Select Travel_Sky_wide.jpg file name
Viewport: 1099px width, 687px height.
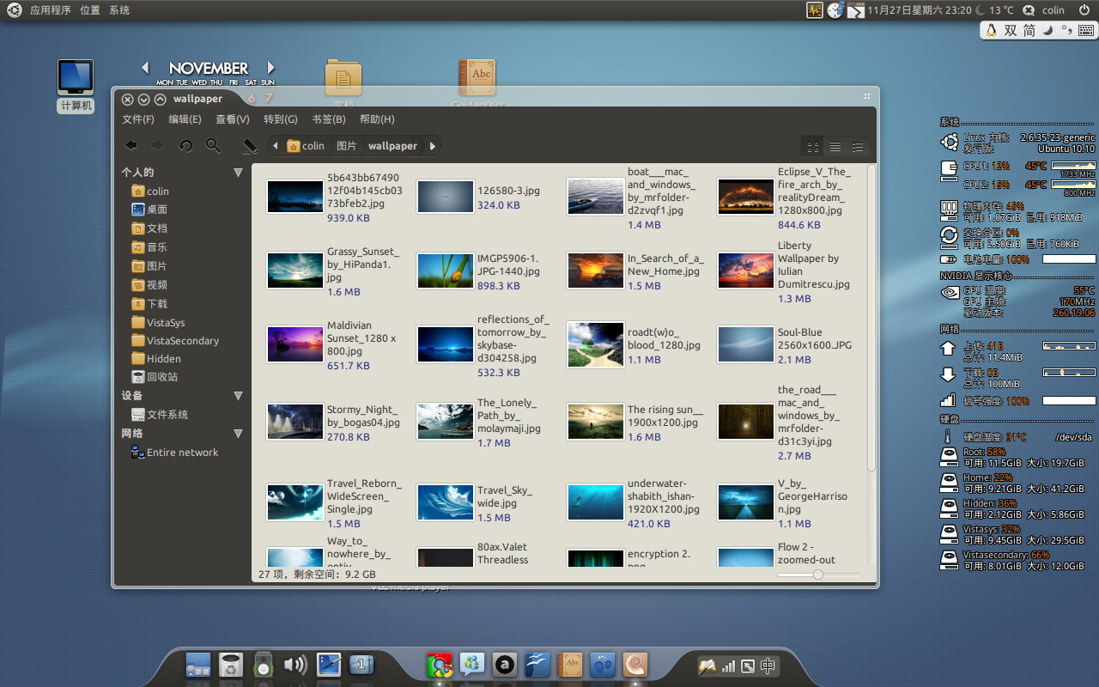click(505, 496)
